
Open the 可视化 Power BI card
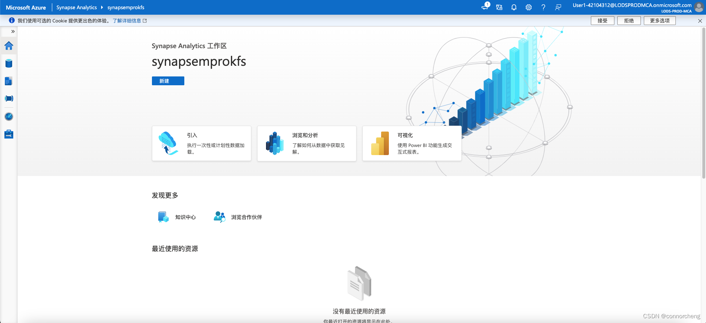(412, 143)
